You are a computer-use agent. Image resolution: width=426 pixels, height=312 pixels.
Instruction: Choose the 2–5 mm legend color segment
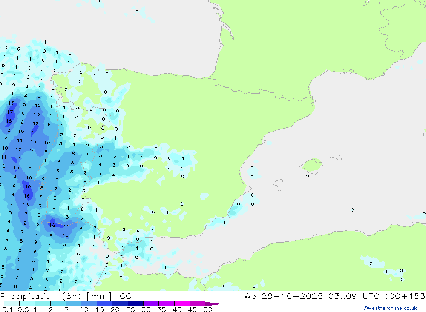58,303
